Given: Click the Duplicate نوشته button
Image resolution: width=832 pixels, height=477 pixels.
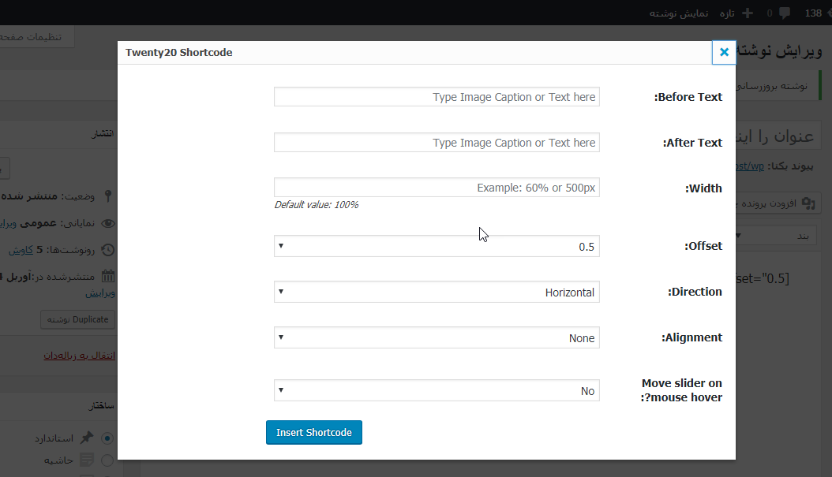Looking at the screenshot, I should click(x=77, y=319).
